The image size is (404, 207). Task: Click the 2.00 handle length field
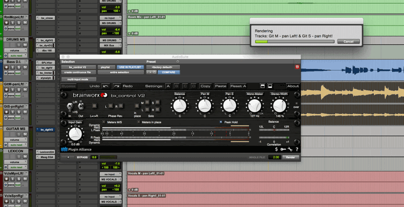coord(274,157)
